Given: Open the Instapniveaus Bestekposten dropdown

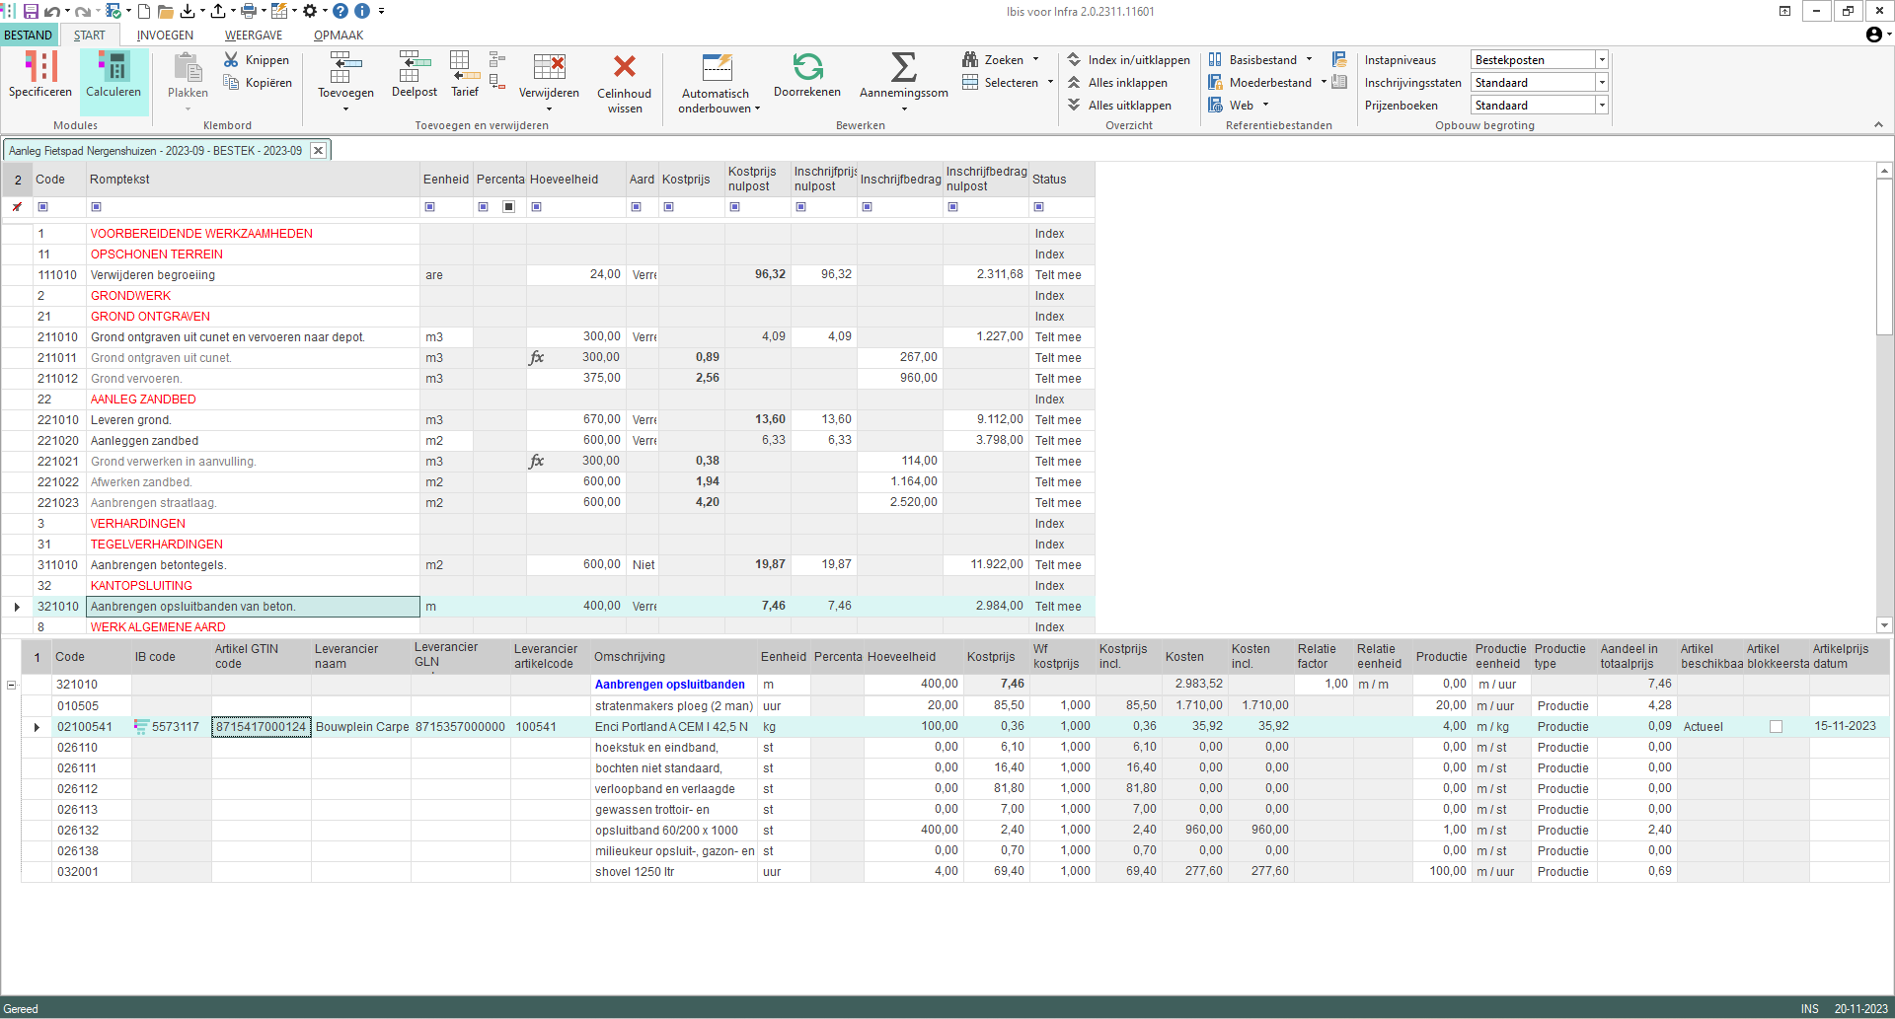Looking at the screenshot, I should click(1602, 60).
